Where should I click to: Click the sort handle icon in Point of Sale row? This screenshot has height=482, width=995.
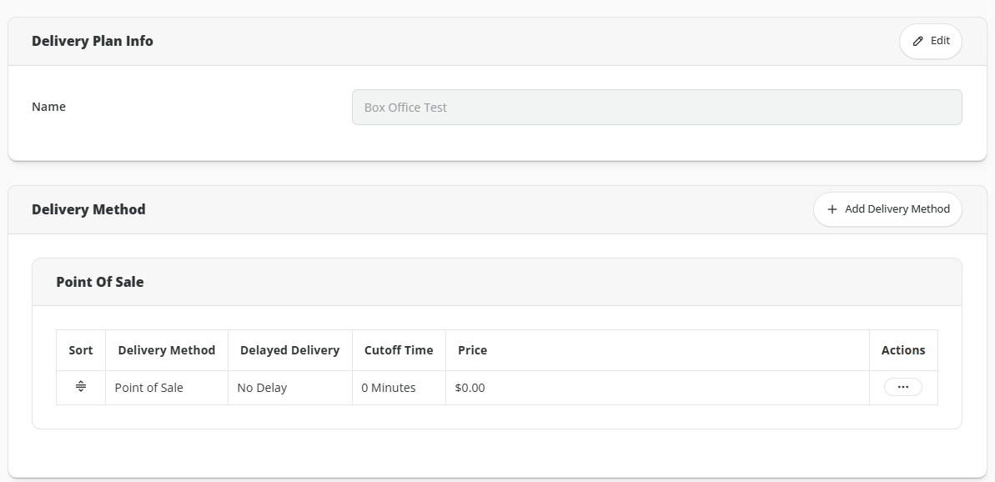click(x=81, y=386)
